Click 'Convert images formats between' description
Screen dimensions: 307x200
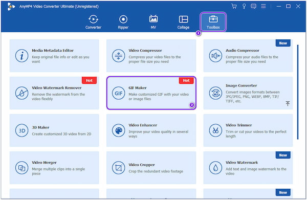pos(253,97)
